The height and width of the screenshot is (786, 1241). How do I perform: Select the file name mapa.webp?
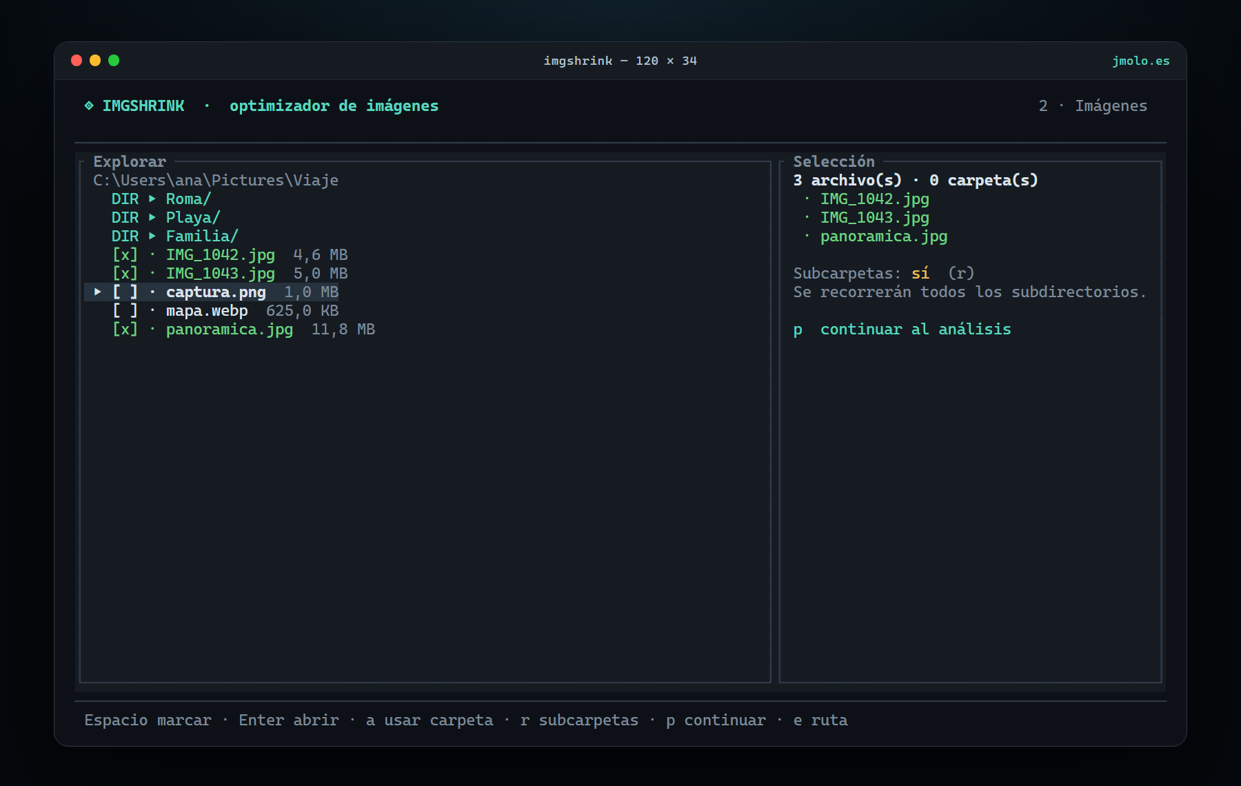207,310
